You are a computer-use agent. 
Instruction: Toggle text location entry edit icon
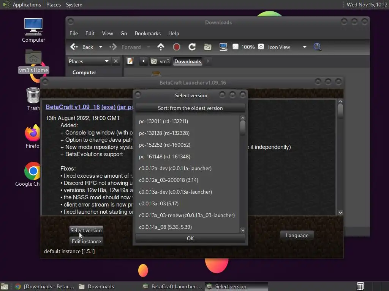[x=130, y=61]
